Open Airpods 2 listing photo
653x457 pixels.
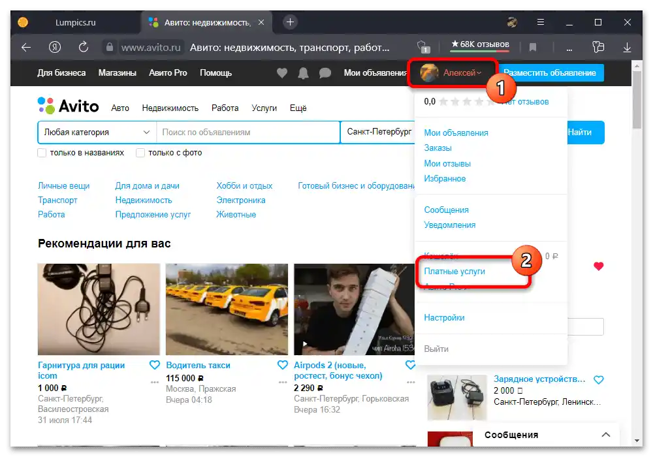point(355,309)
